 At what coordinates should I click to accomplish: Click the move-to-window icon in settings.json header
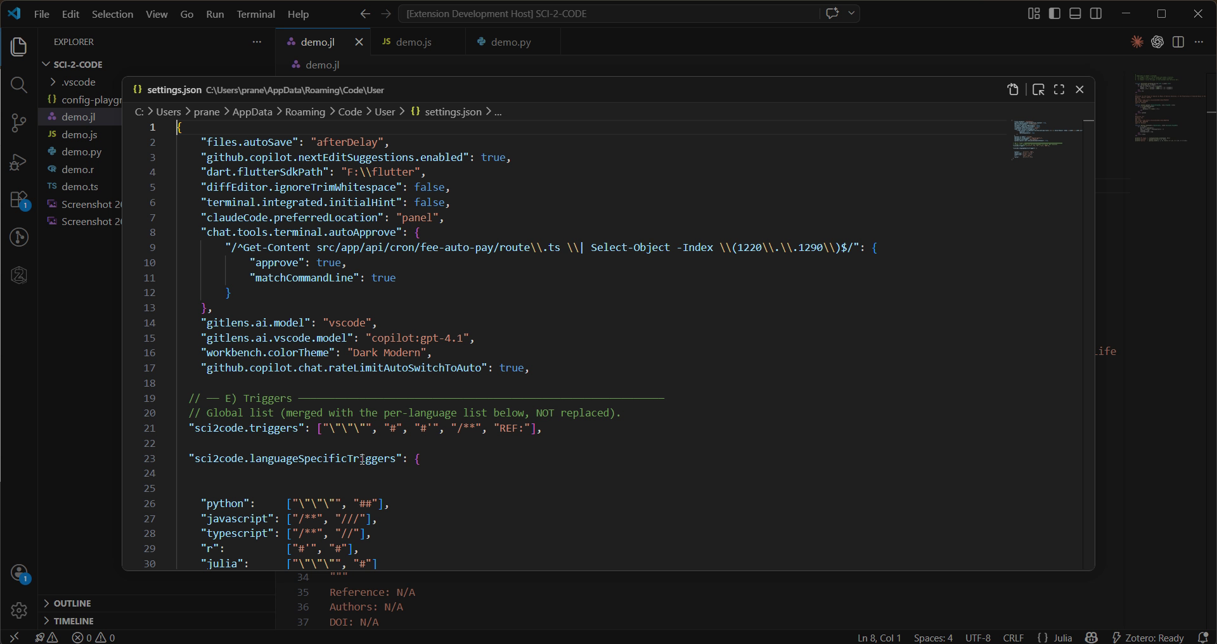1038,90
